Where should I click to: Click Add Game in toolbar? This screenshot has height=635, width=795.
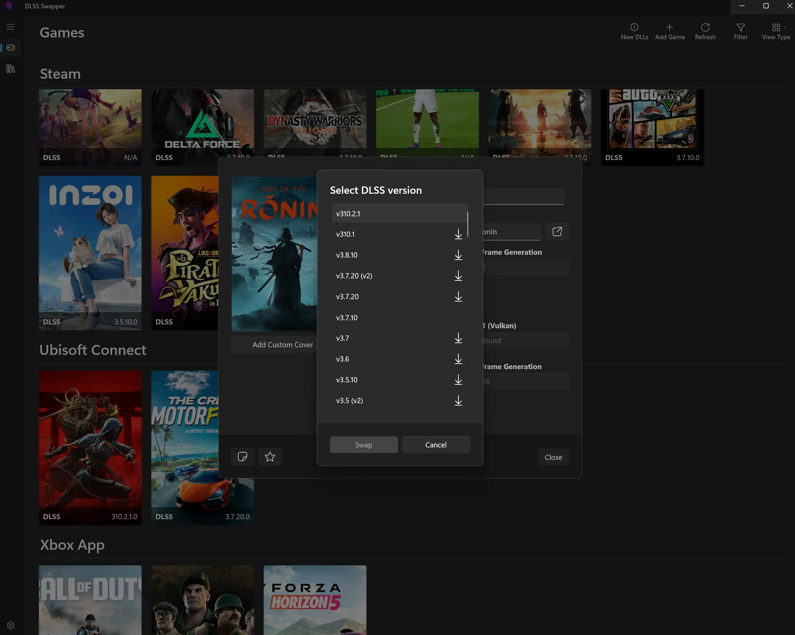[x=670, y=32]
